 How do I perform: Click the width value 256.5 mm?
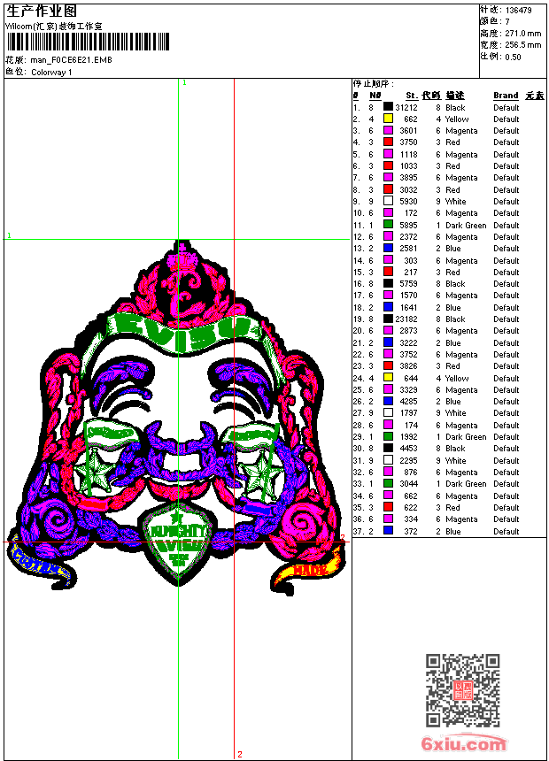point(522,45)
